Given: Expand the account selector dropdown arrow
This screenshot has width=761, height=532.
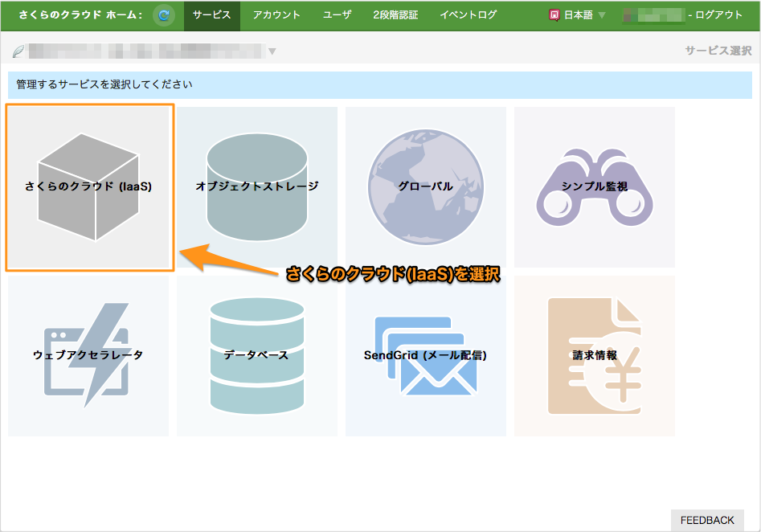Looking at the screenshot, I should (272, 51).
